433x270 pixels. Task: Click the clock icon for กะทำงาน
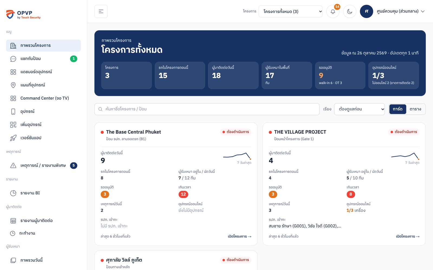(x=13, y=233)
